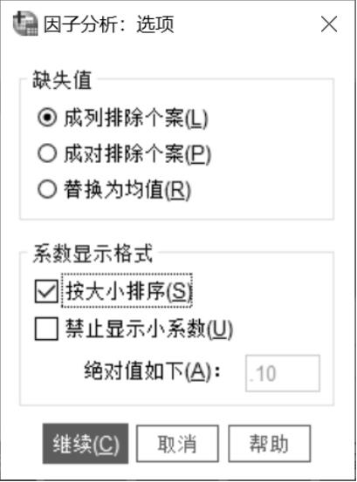
Task: Enable the 禁止显示小系数(U) checkbox
Action: pos(46,329)
